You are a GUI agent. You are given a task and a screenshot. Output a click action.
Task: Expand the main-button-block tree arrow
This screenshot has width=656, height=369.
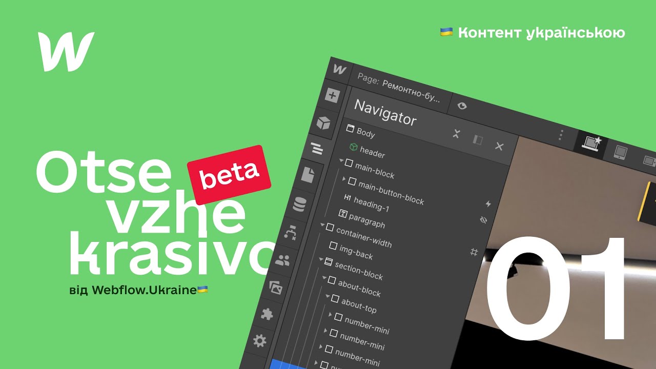(x=344, y=178)
